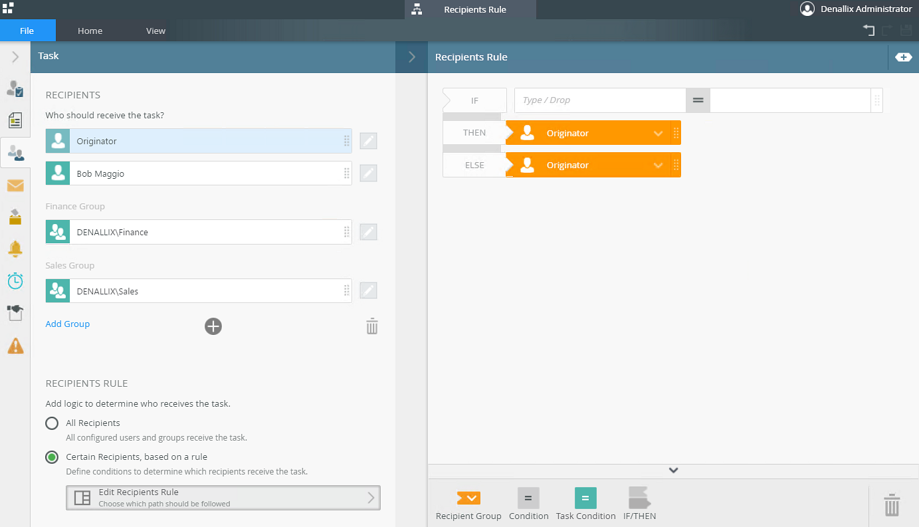The width and height of the screenshot is (919, 527).
Task: Select the All Recipients radio option
Action: [x=52, y=423]
